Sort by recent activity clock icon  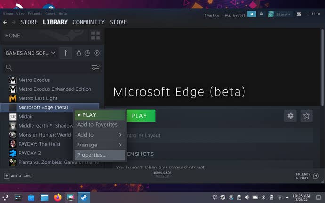87,53
